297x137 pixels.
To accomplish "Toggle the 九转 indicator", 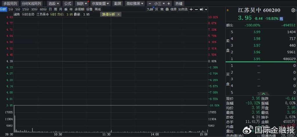I will click(150, 9).
